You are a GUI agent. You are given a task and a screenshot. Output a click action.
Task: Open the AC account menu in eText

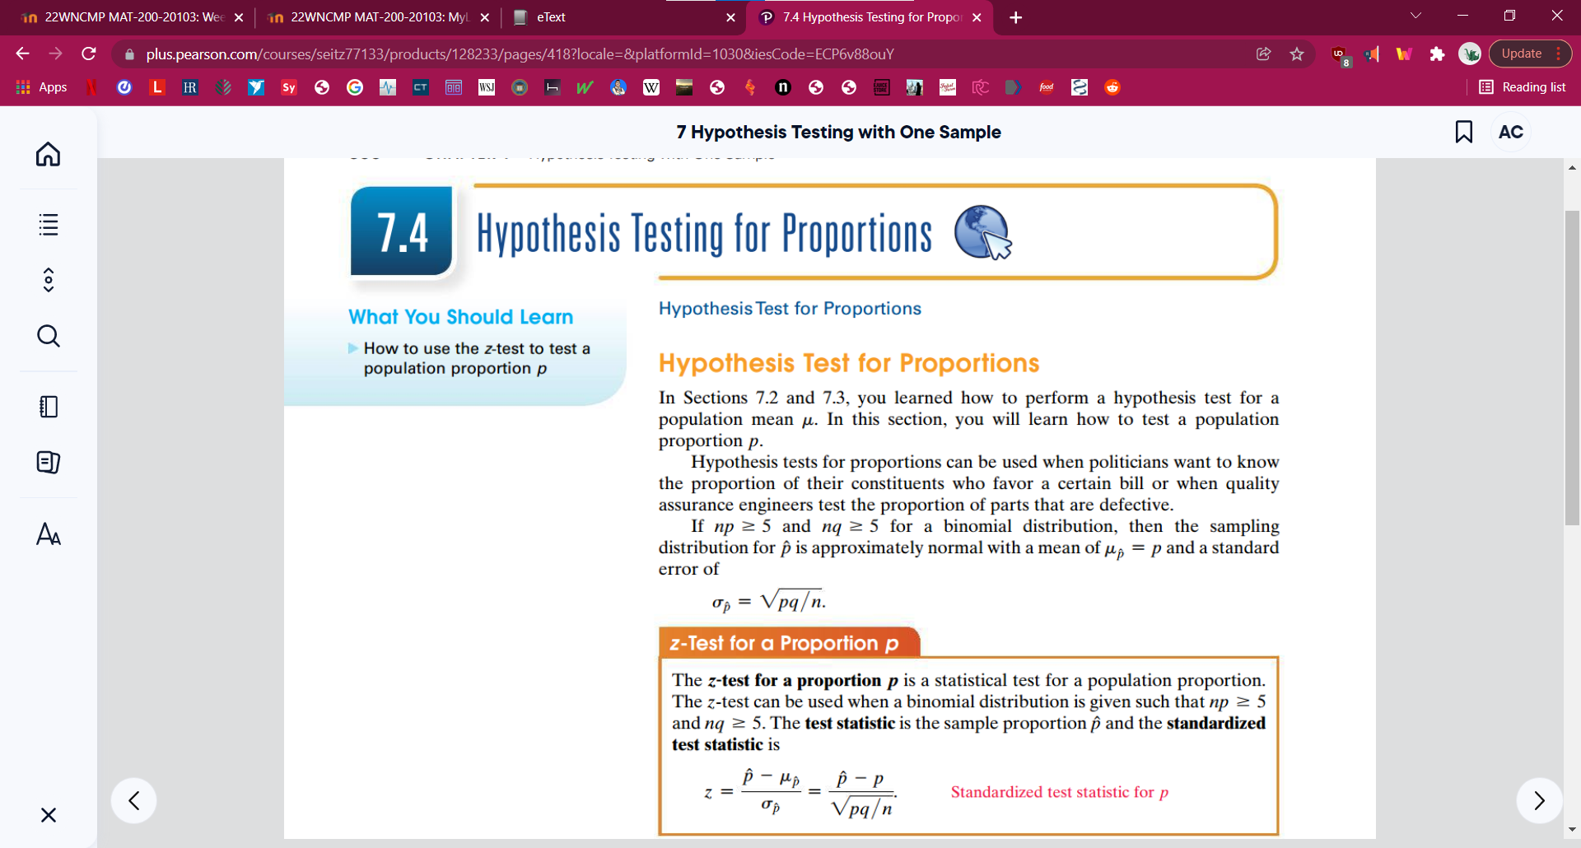coord(1511,132)
